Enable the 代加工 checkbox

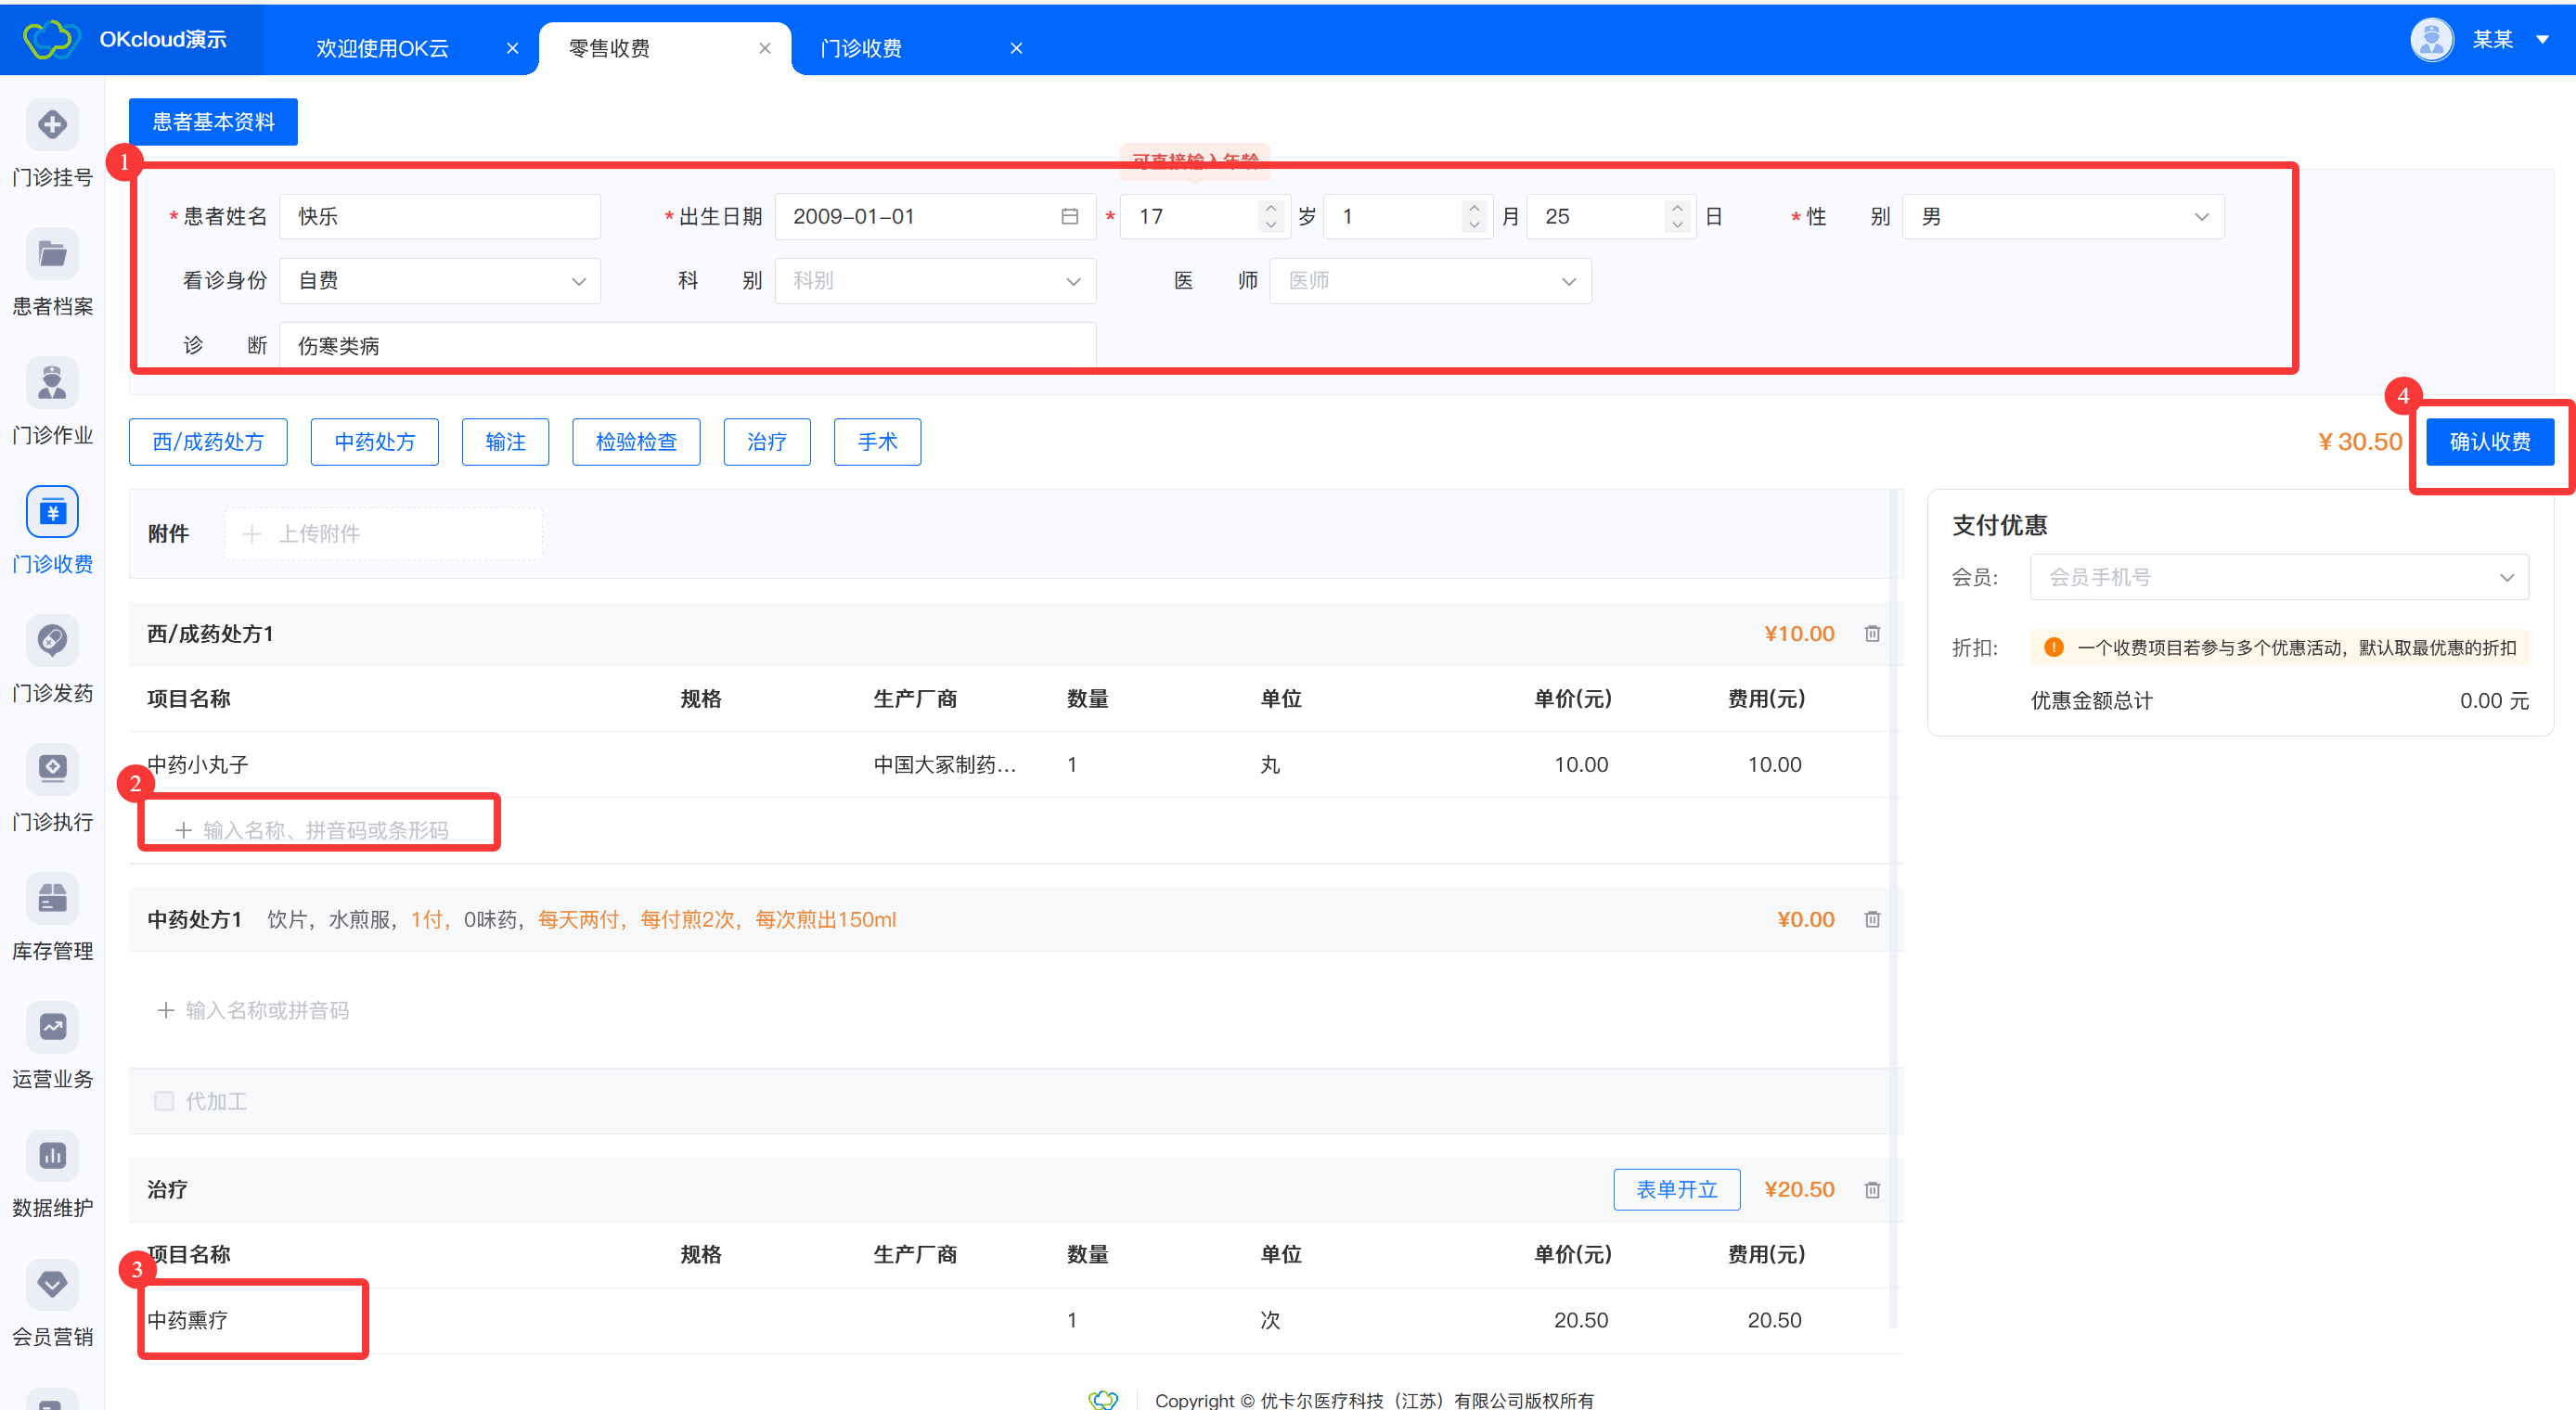click(165, 1101)
